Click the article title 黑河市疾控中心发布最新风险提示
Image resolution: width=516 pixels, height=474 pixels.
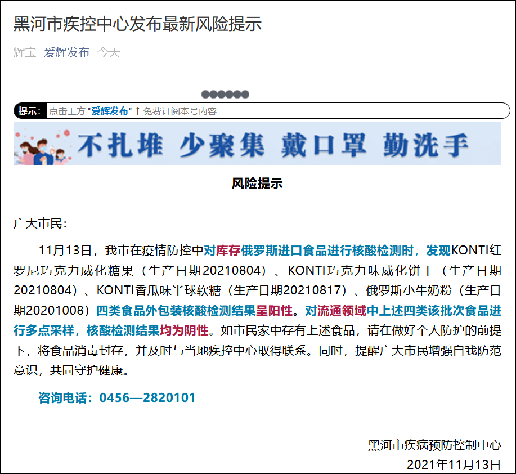(137, 24)
